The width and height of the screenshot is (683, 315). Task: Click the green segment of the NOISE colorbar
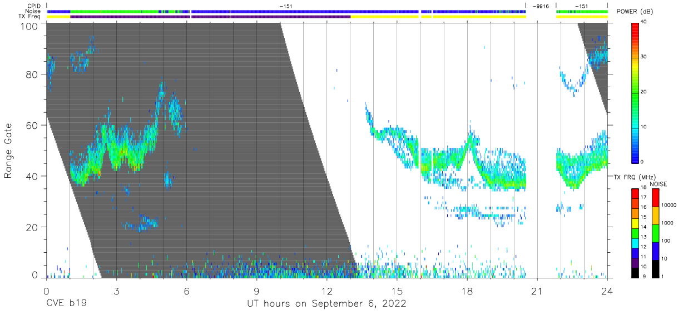pyautogui.click(x=655, y=233)
